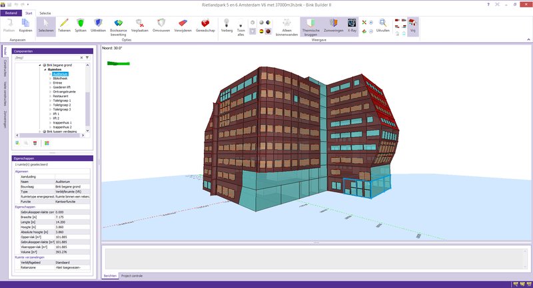Choose the Uittrekken tool
The height and width of the screenshot is (288, 533).
pos(98,26)
